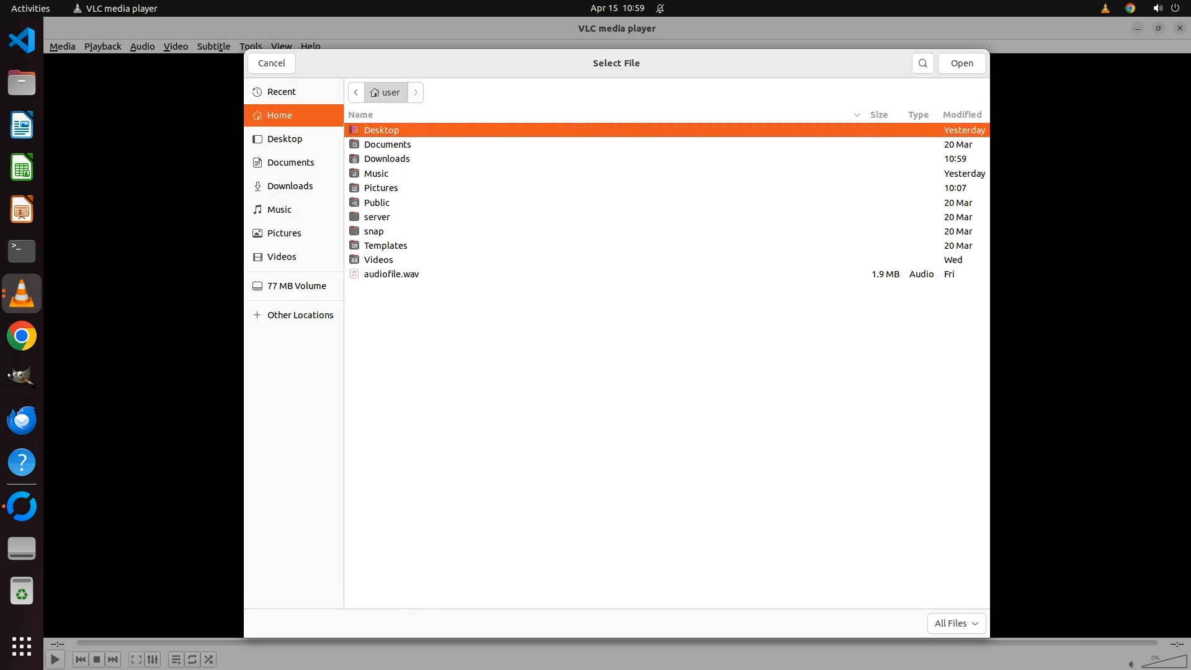Image resolution: width=1191 pixels, height=670 pixels.
Task: Click the VLC volume slider
Action: coord(1164,663)
